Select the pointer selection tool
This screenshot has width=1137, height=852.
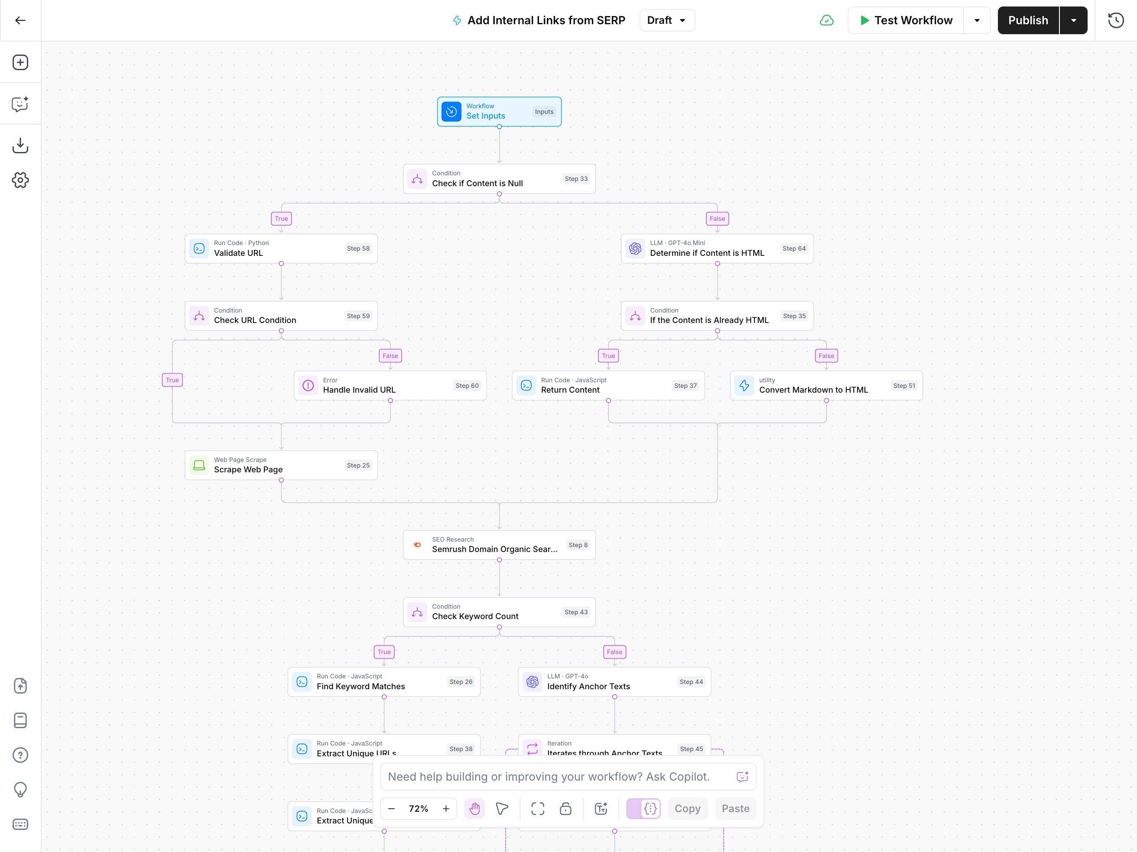[502, 808]
